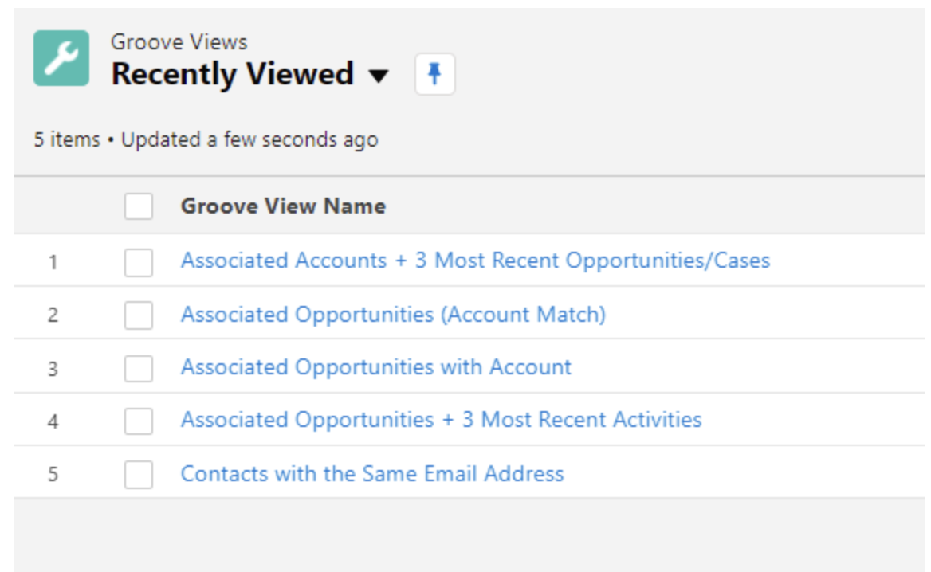Open Contacts with the Same Email Address

[x=372, y=473]
